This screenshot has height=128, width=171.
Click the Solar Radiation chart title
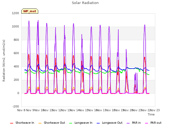pos(85,3)
